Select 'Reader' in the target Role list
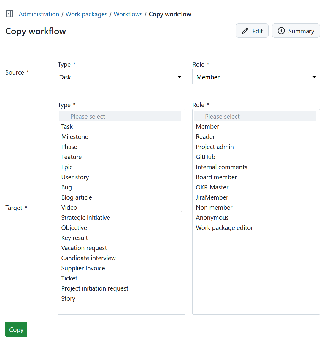The width and height of the screenshot is (327, 339). click(205, 136)
